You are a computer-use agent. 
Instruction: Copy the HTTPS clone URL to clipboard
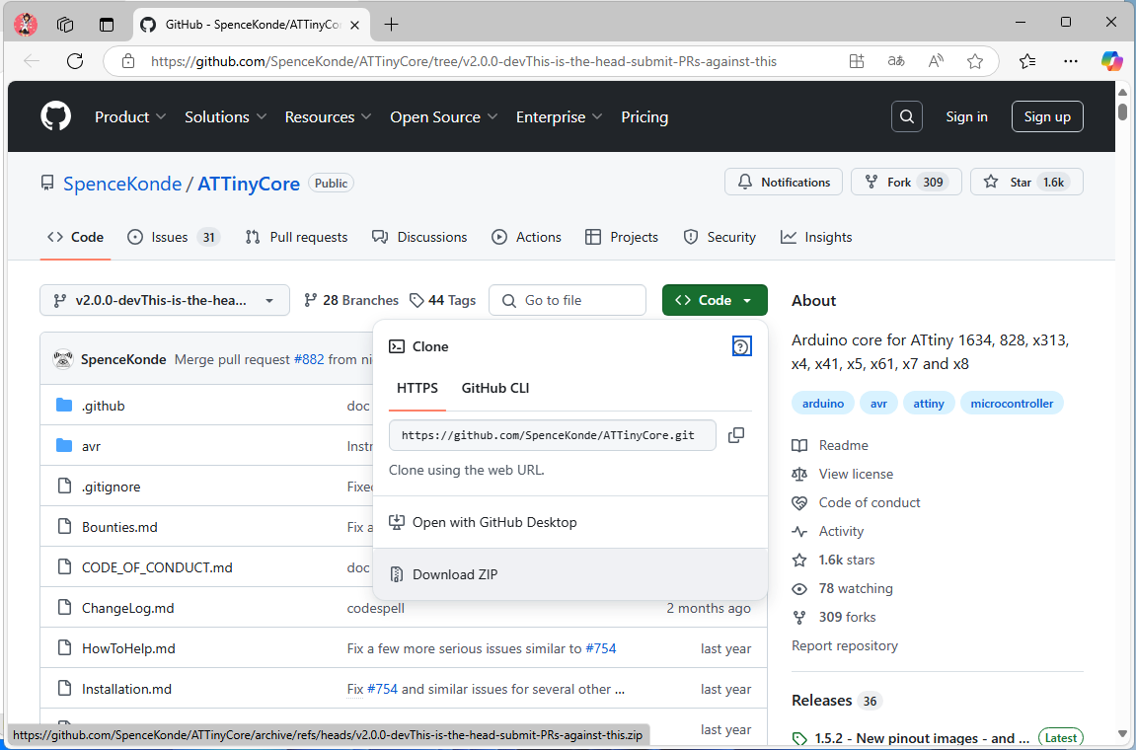[736, 435]
